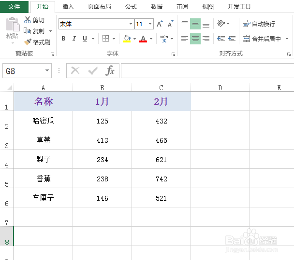Image resolution: width=294 pixels, height=260 pixels.
Task: Apply yellow fill color bucket
Action: [x=127, y=39]
